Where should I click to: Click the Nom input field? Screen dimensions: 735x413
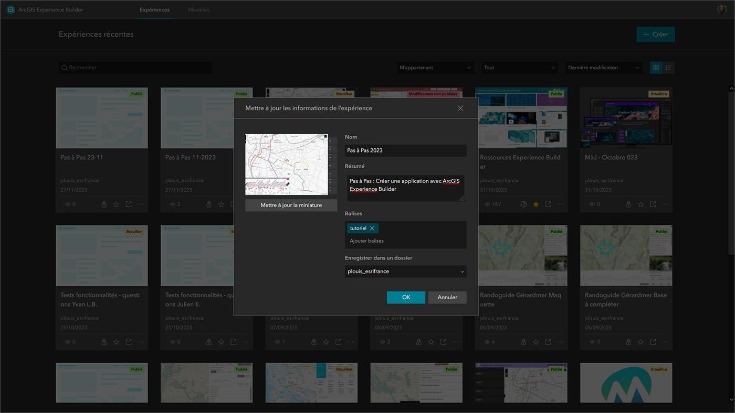pyautogui.click(x=405, y=150)
